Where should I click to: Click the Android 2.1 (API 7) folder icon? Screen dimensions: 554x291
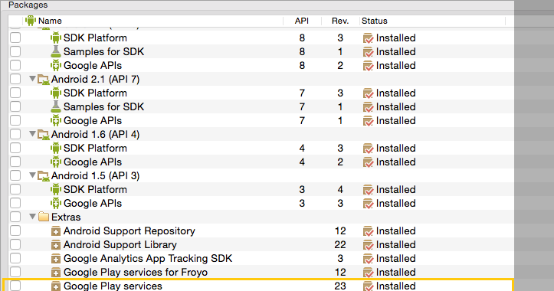(x=44, y=79)
